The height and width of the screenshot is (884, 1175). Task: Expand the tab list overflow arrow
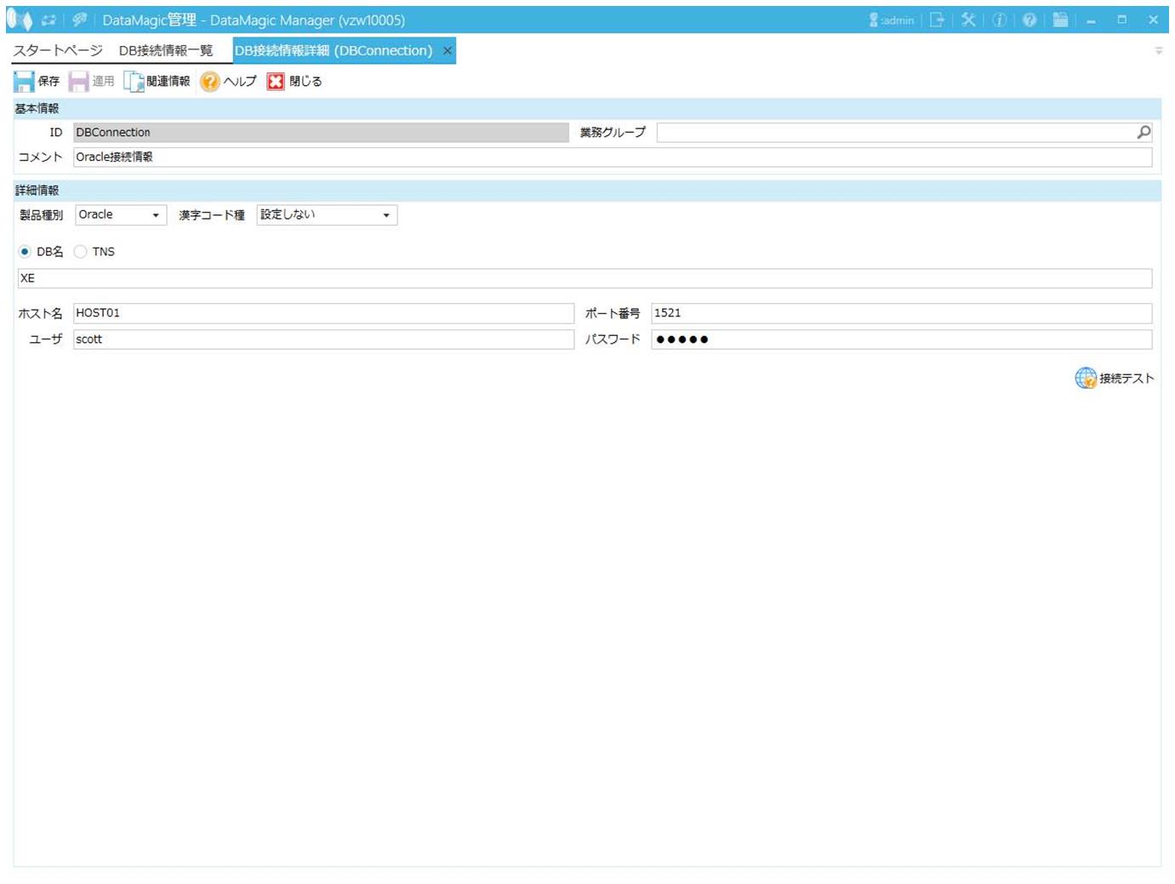click(1158, 51)
